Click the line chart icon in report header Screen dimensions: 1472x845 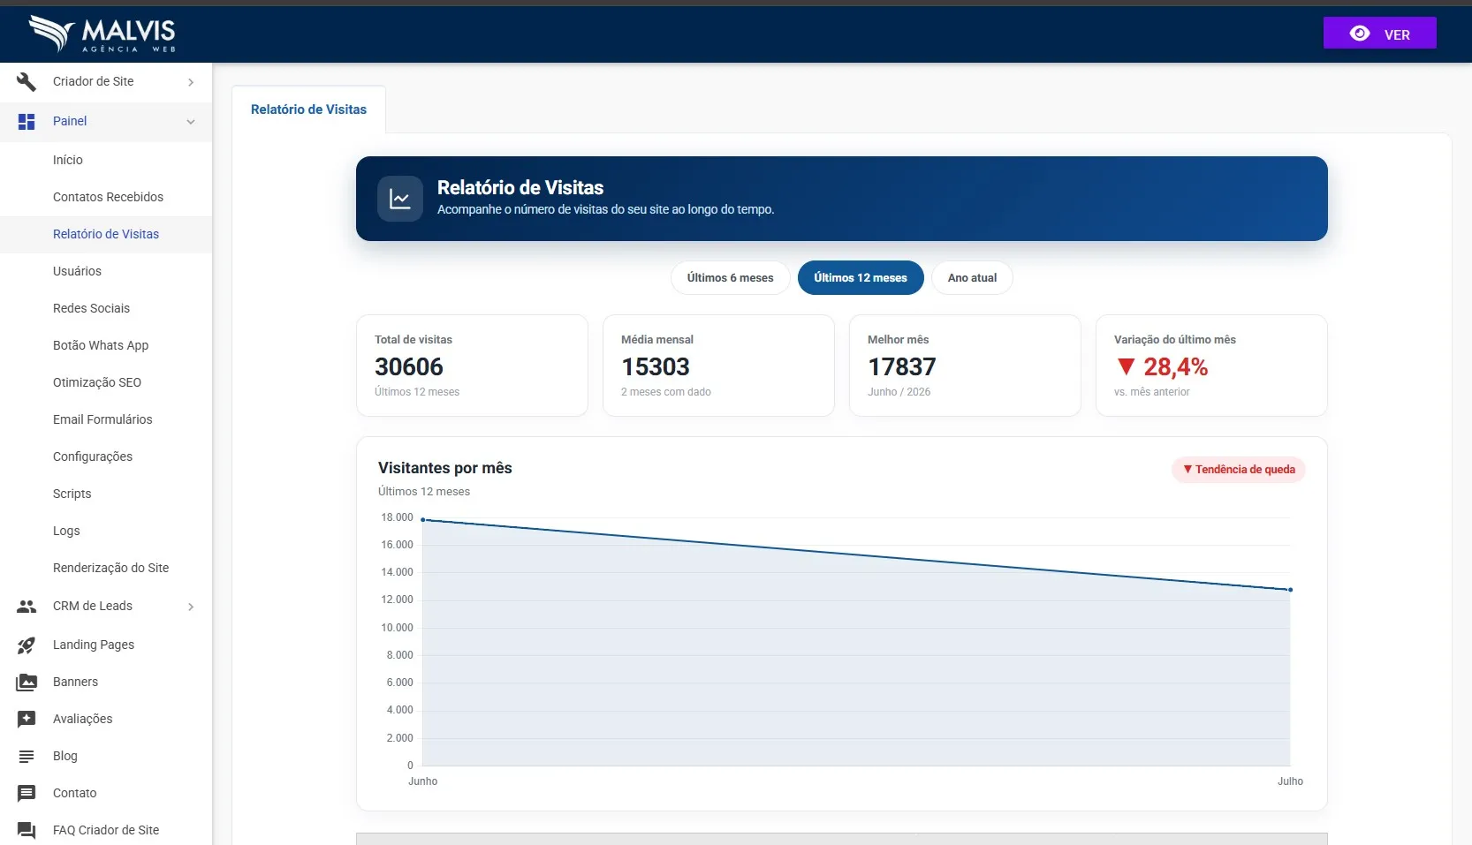click(400, 199)
